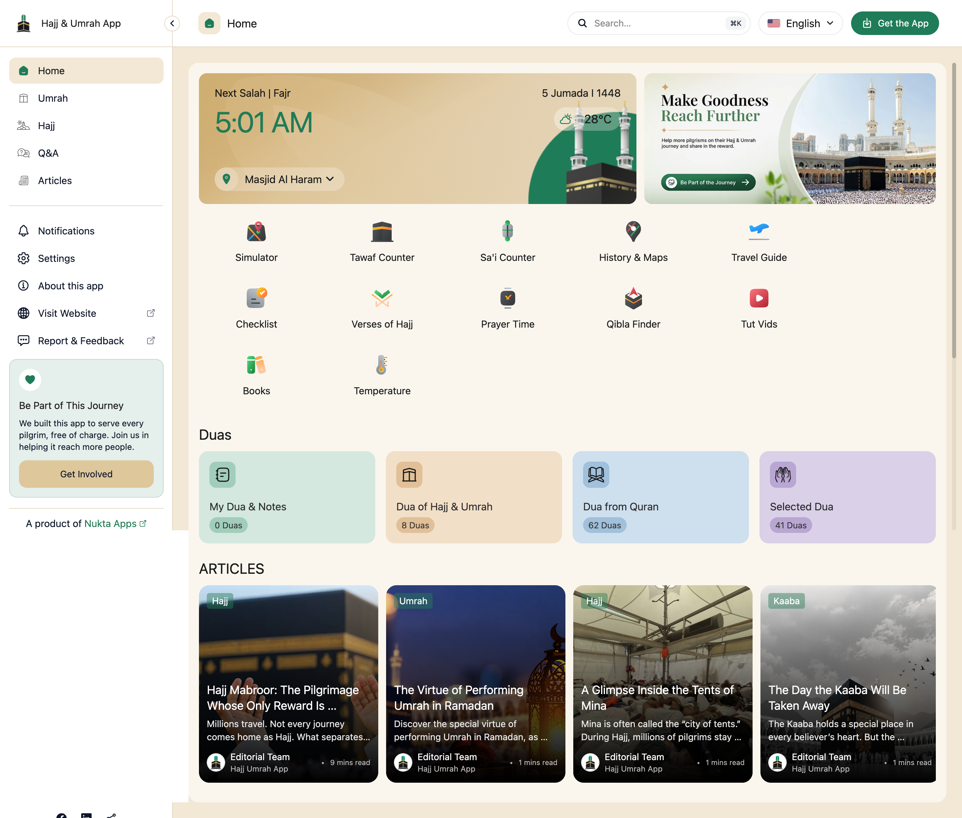Click Be Part of the Journey button
This screenshot has width=962, height=818.
point(708,182)
